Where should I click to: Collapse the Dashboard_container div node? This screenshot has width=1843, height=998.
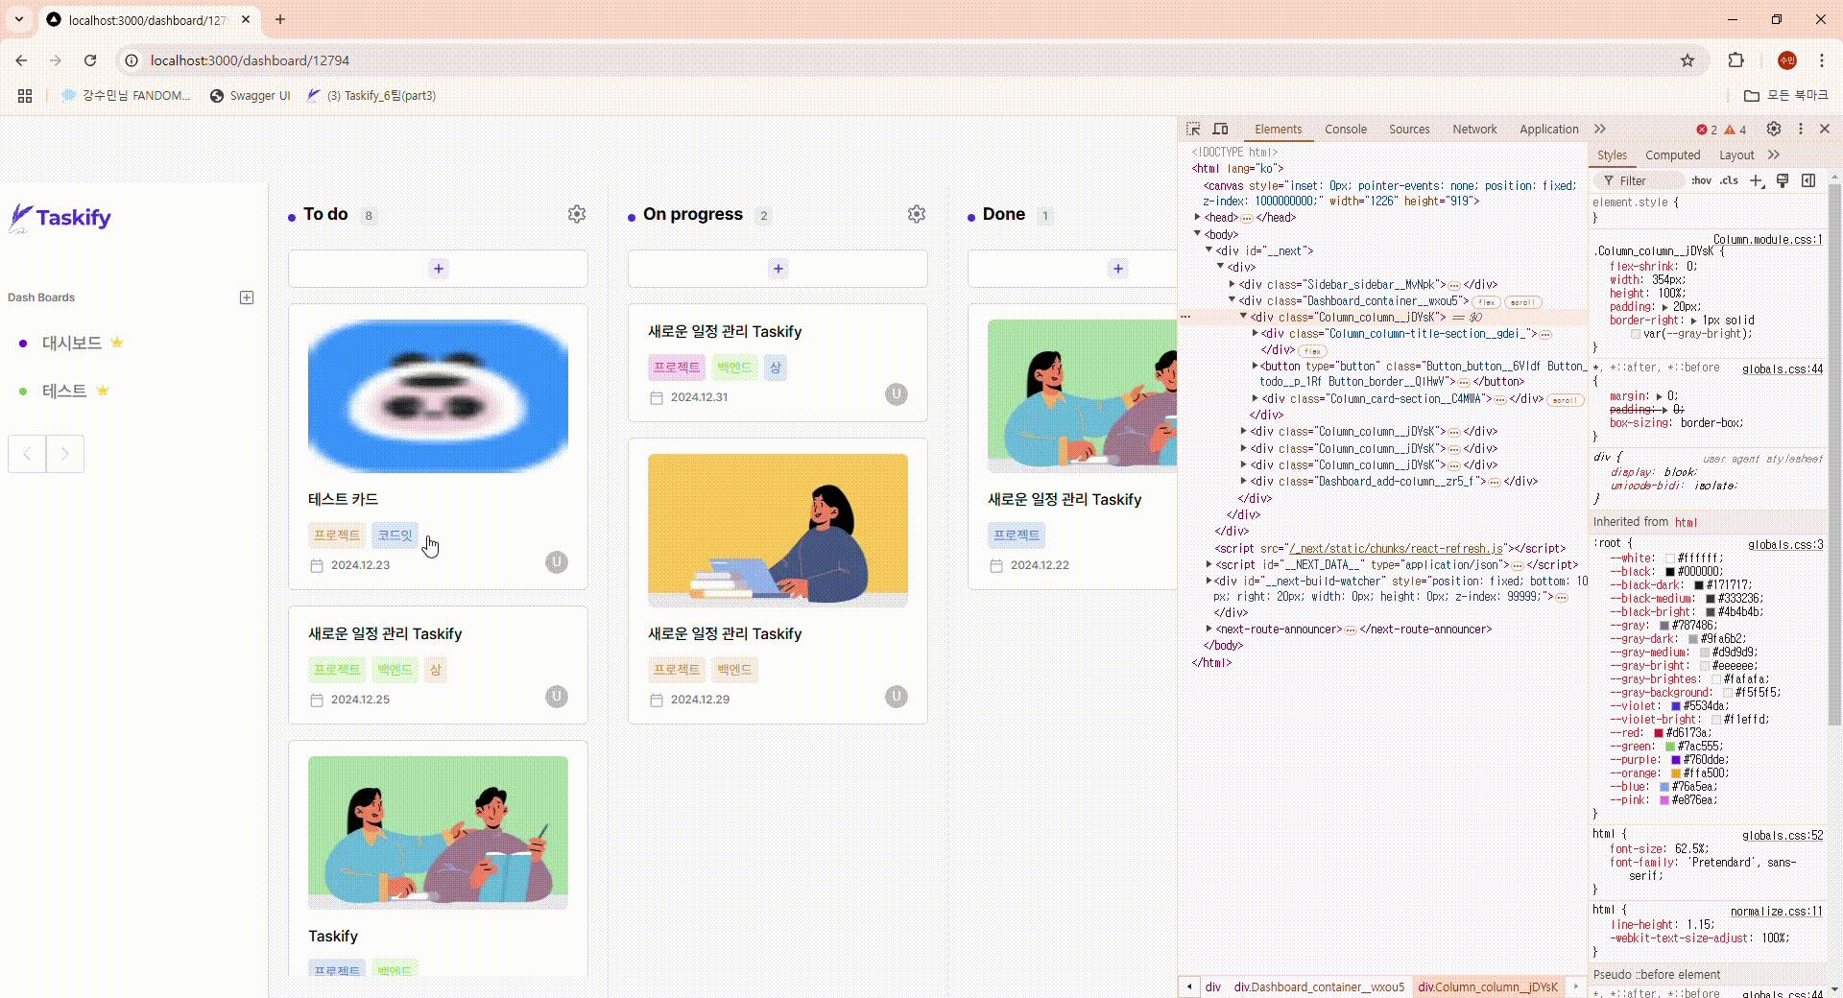tap(1233, 300)
